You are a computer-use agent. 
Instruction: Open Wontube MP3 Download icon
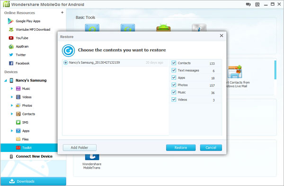[11, 30]
